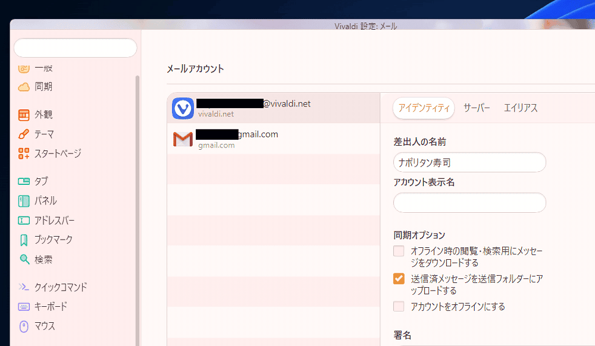Screen dimensions: 595x346
Task: Select the 検索 magnifier icon
Action: [x=24, y=259]
